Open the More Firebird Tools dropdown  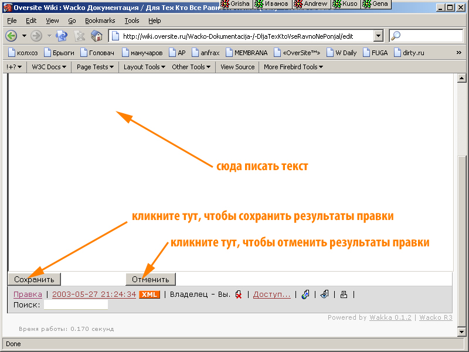pos(293,67)
